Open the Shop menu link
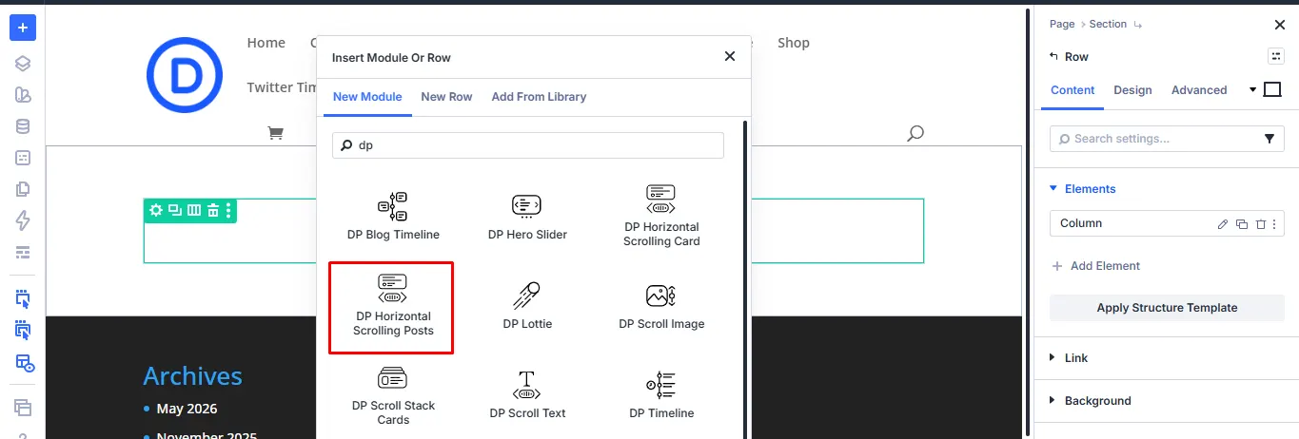Viewport: 1299px width, 439px height. point(794,43)
